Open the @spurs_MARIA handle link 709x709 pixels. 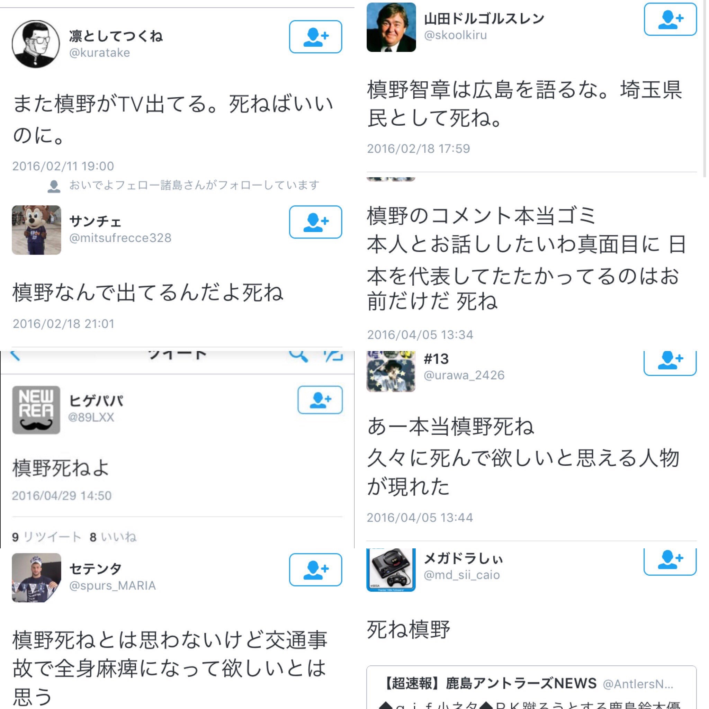click(113, 586)
